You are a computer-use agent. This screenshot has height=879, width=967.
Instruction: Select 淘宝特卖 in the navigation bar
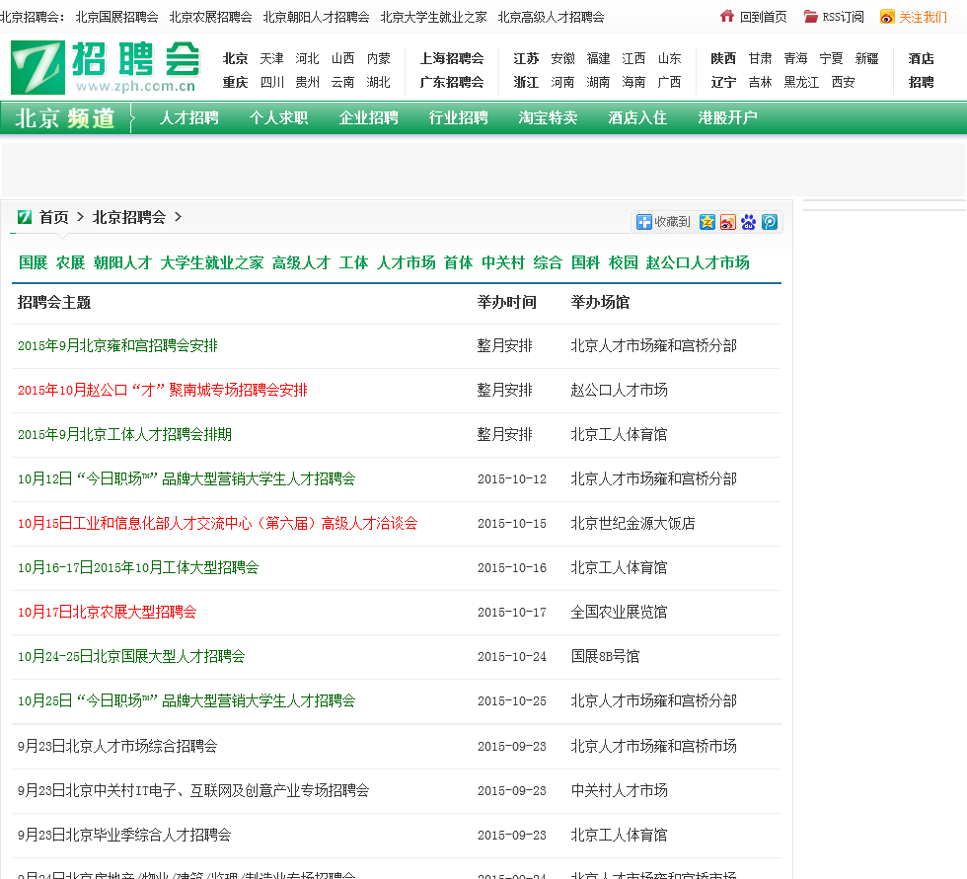click(549, 118)
